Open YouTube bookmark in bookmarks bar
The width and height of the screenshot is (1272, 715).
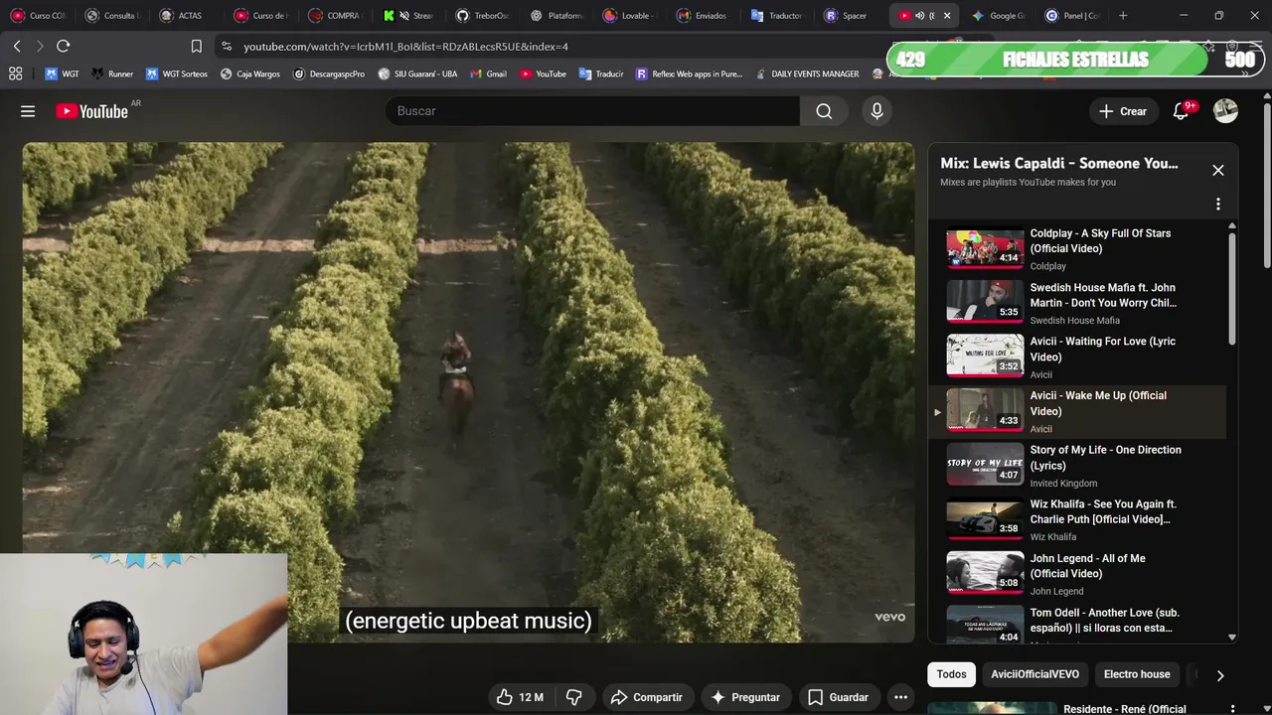543,73
